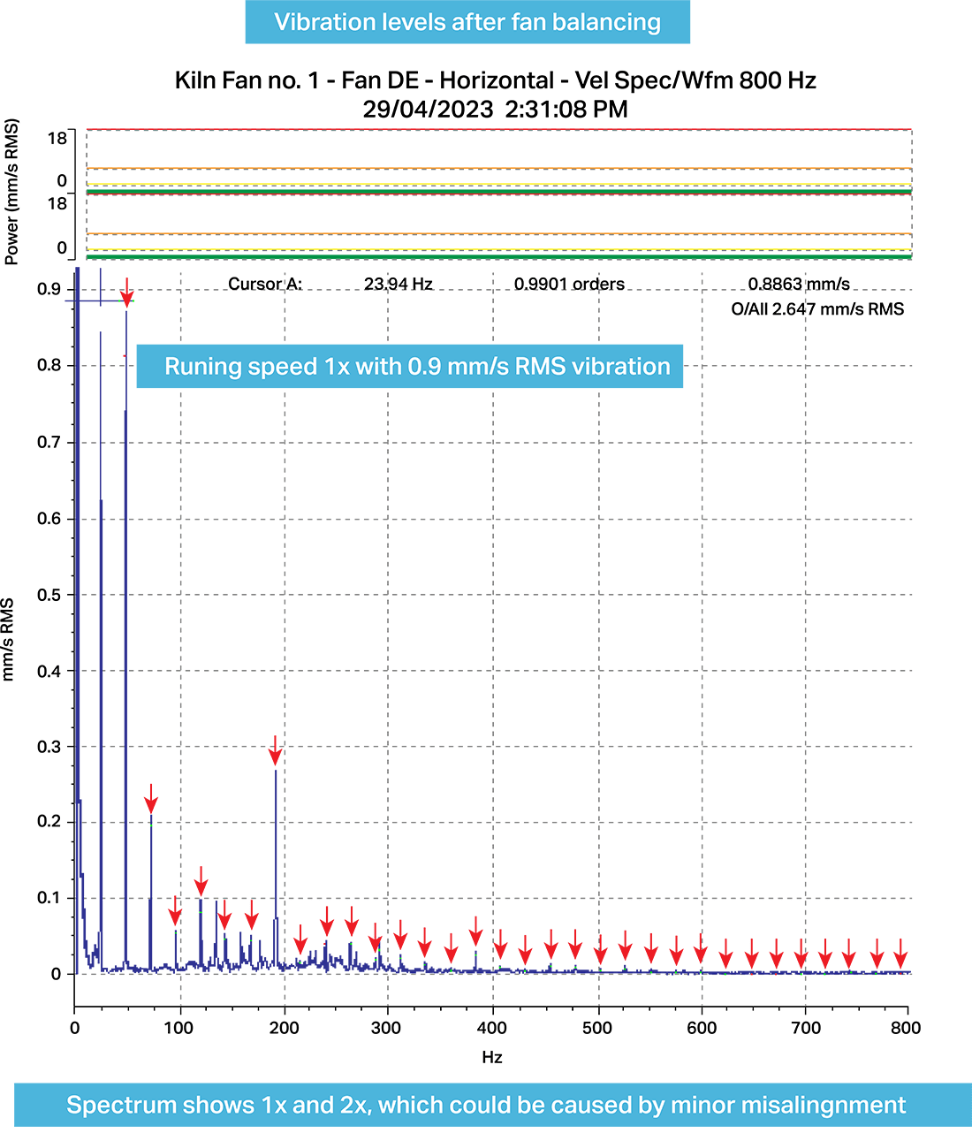972x1133 pixels.
Task: Click the x-axis tick label 300
Action: click(x=387, y=1028)
